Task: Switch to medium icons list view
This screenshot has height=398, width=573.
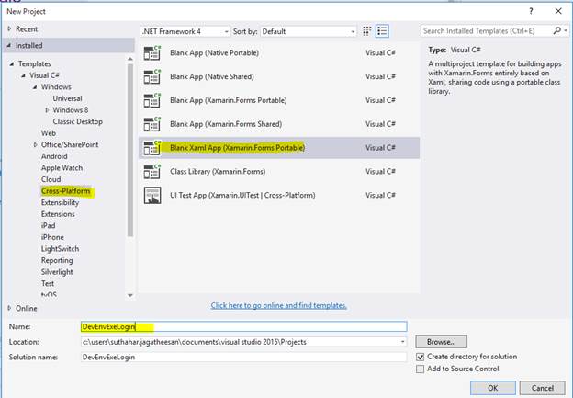Action: 382,31
